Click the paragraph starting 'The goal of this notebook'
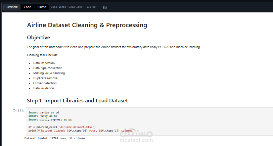This screenshot has height=146, width=273. tap(114, 47)
